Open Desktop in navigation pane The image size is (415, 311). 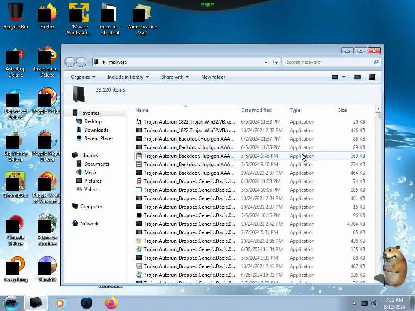tap(93, 121)
